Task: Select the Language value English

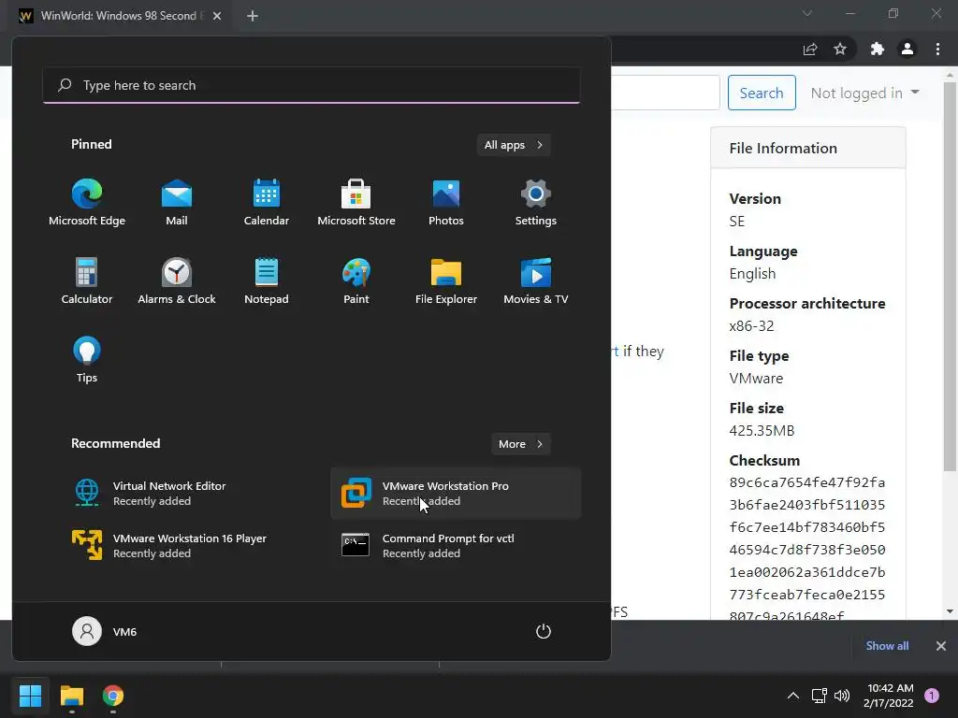Action: pos(752,274)
